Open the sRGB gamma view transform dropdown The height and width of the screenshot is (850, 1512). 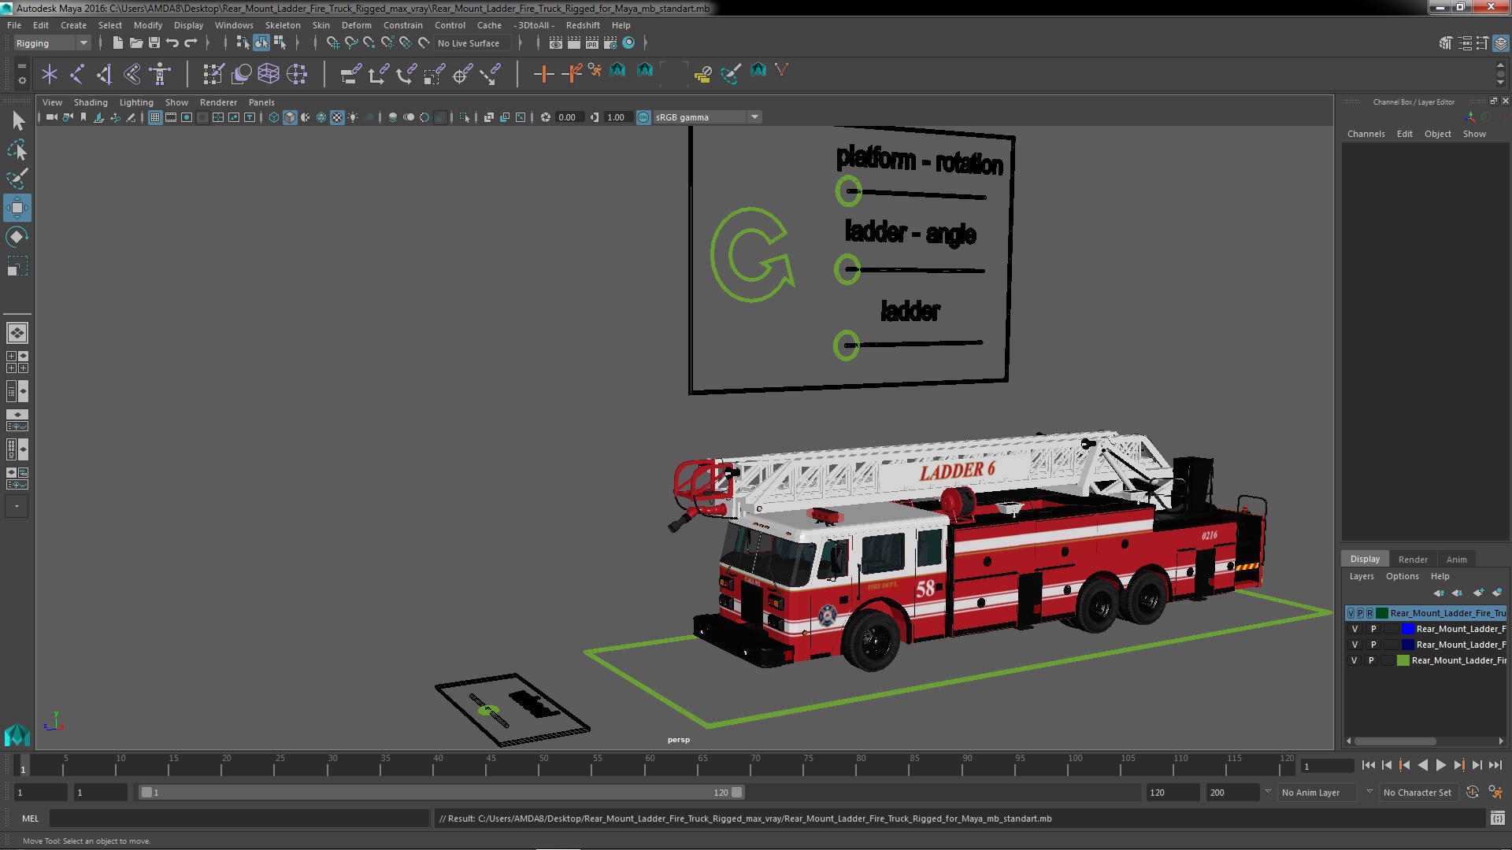(707, 117)
